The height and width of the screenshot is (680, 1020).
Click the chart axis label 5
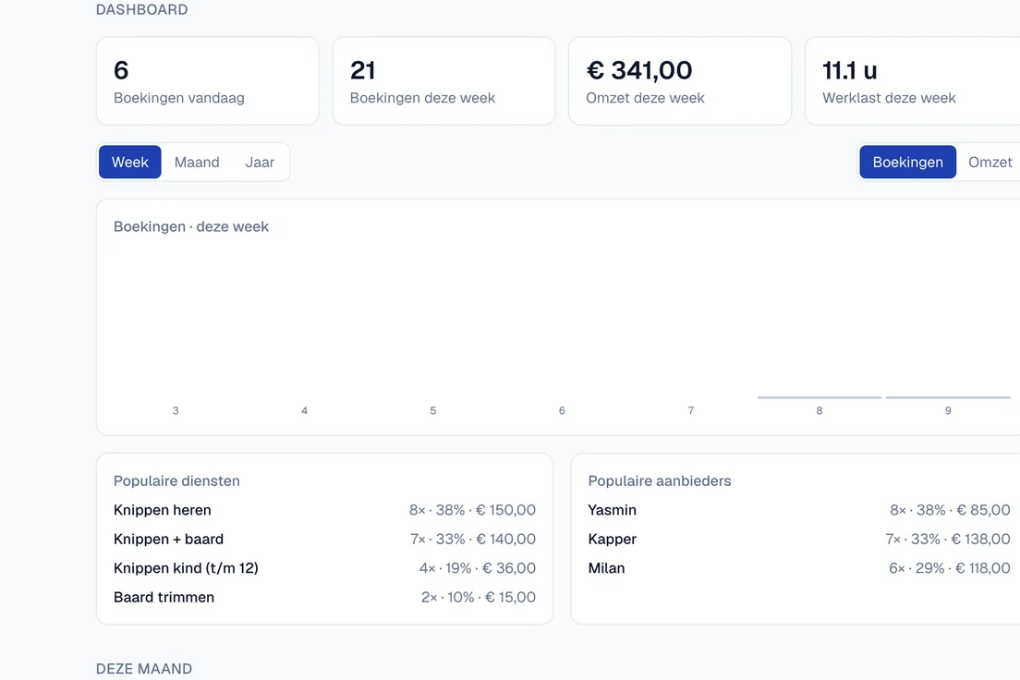tap(433, 410)
